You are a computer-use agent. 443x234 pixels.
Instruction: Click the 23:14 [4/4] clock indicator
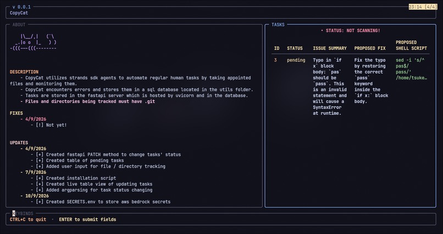point(423,7)
